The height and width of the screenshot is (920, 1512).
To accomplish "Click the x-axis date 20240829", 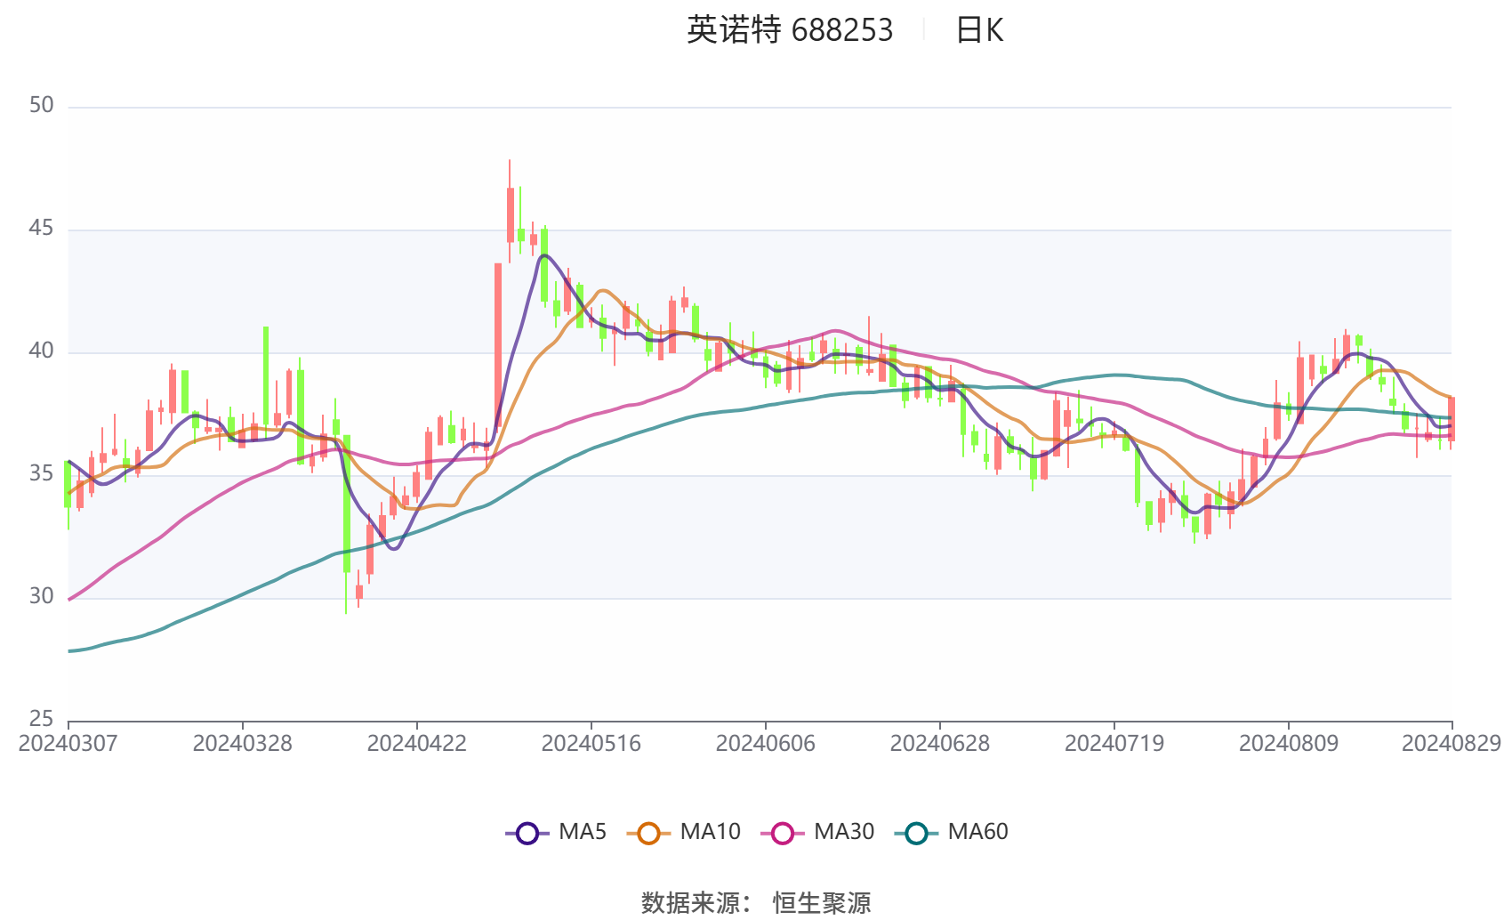I will tap(1452, 744).
